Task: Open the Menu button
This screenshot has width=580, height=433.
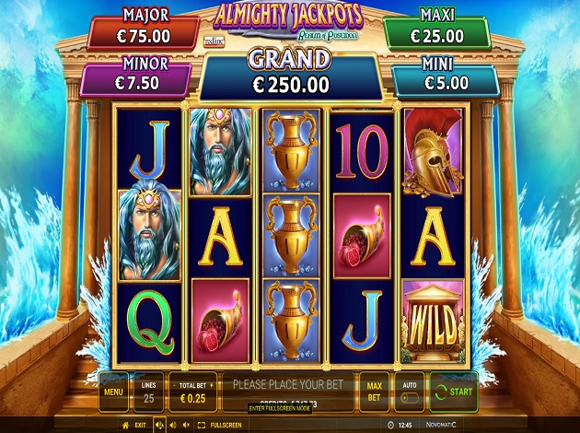Action: tap(113, 392)
